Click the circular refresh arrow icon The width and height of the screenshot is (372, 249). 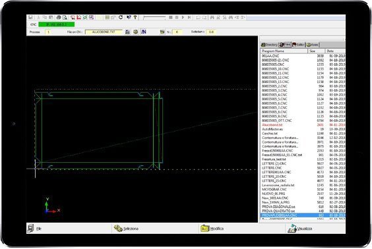click(121, 17)
